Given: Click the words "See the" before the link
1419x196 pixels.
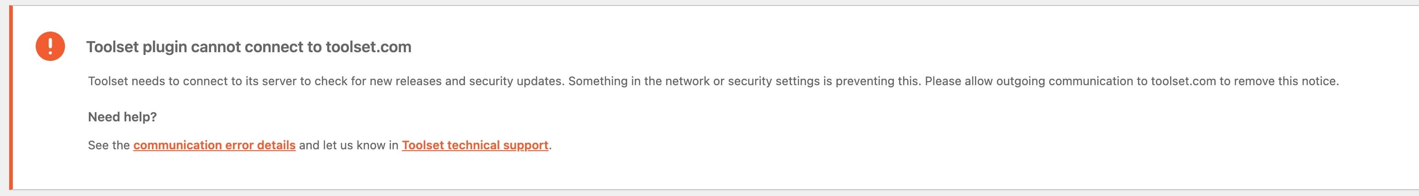Looking at the screenshot, I should click(108, 145).
